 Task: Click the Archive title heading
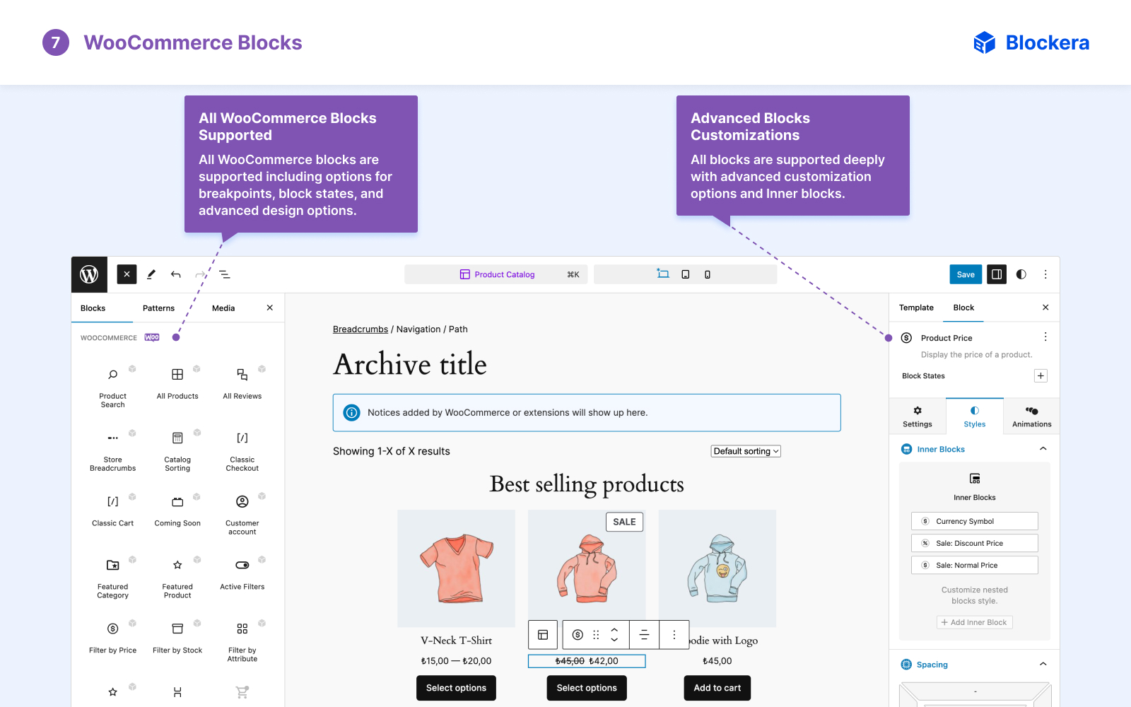pos(410,365)
